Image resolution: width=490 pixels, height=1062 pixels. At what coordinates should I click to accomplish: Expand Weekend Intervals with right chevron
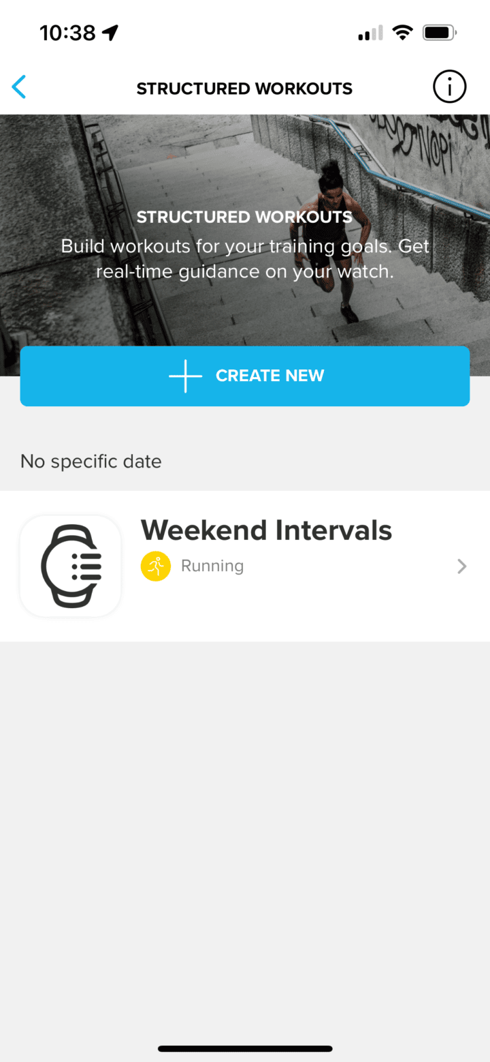462,566
